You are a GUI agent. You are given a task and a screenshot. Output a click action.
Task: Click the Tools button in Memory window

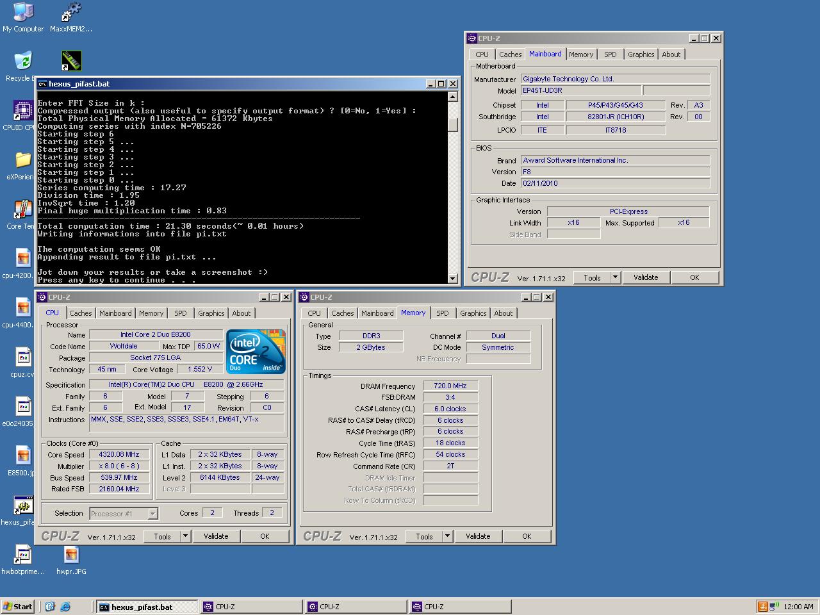coord(424,536)
